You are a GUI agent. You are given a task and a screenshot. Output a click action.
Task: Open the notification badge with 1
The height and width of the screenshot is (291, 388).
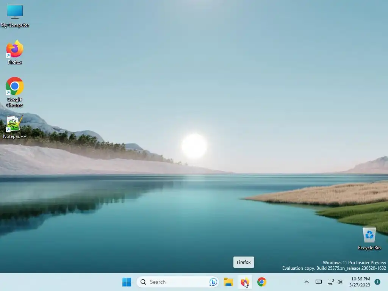[377, 282]
